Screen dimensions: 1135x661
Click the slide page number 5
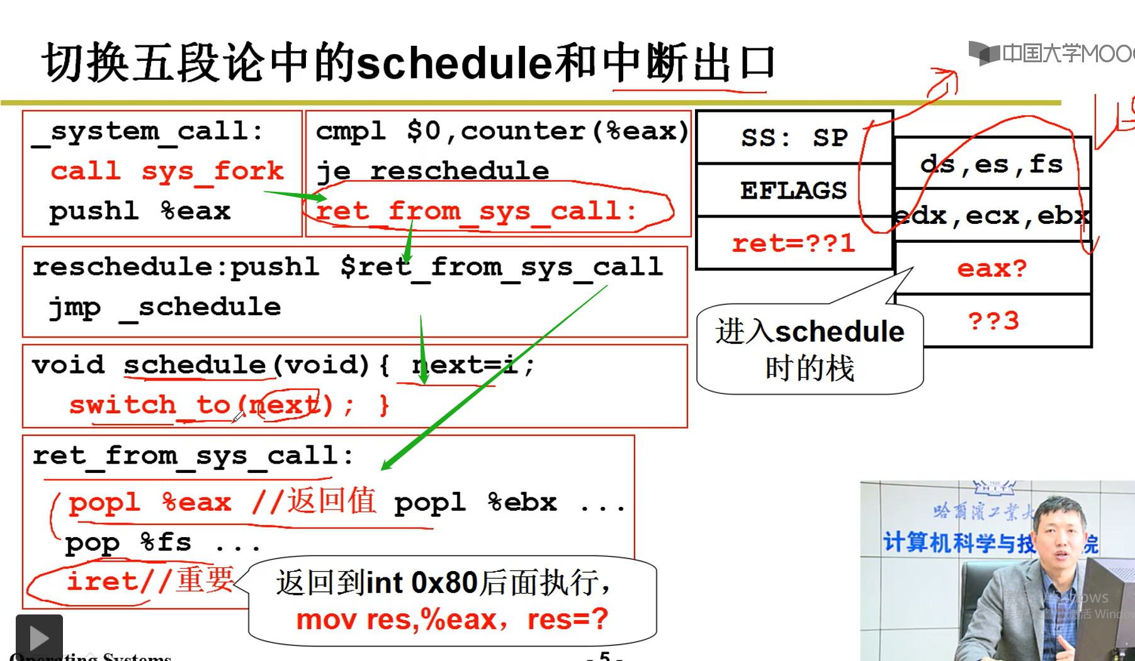pyautogui.click(x=605, y=656)
